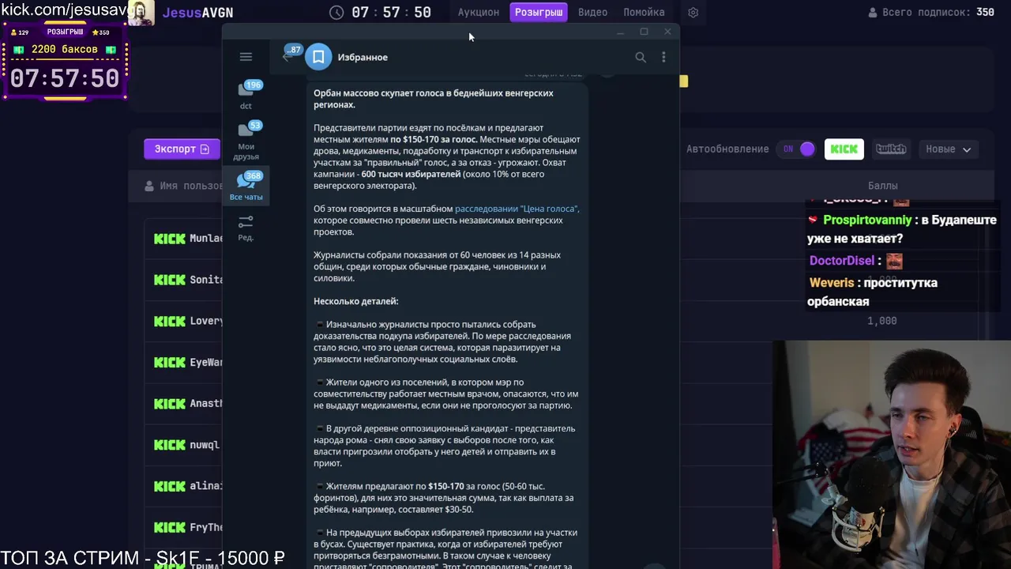Open the Видео tab
1011x569 pixels.
(x=592, y=13)
